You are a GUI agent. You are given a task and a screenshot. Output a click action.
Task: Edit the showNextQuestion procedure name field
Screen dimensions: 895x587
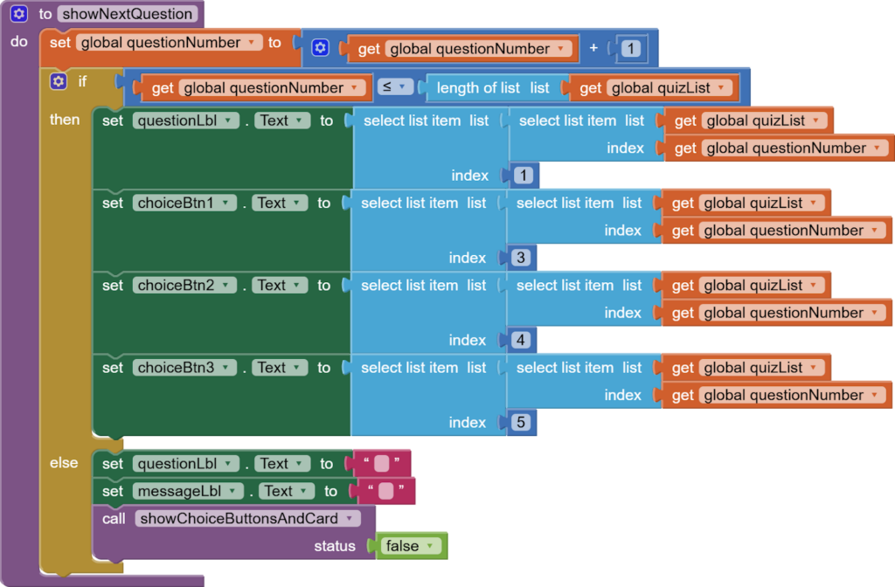point(128,14)
